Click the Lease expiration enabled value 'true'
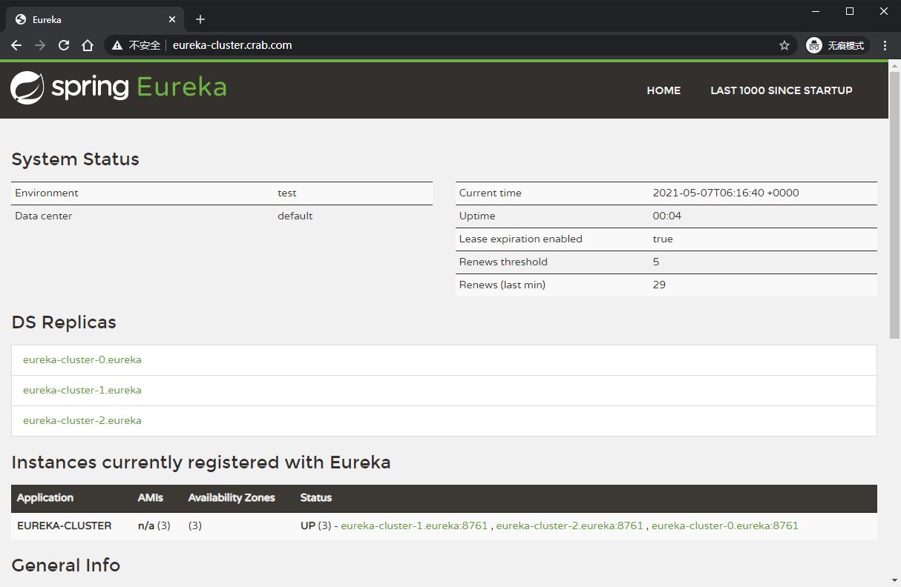Viewport: 901px width, 587px height. [663, 239]
